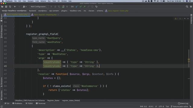Click nextjs-headless-wordpress breadcrumb
193x108 pixels.
tap(14, 11)
